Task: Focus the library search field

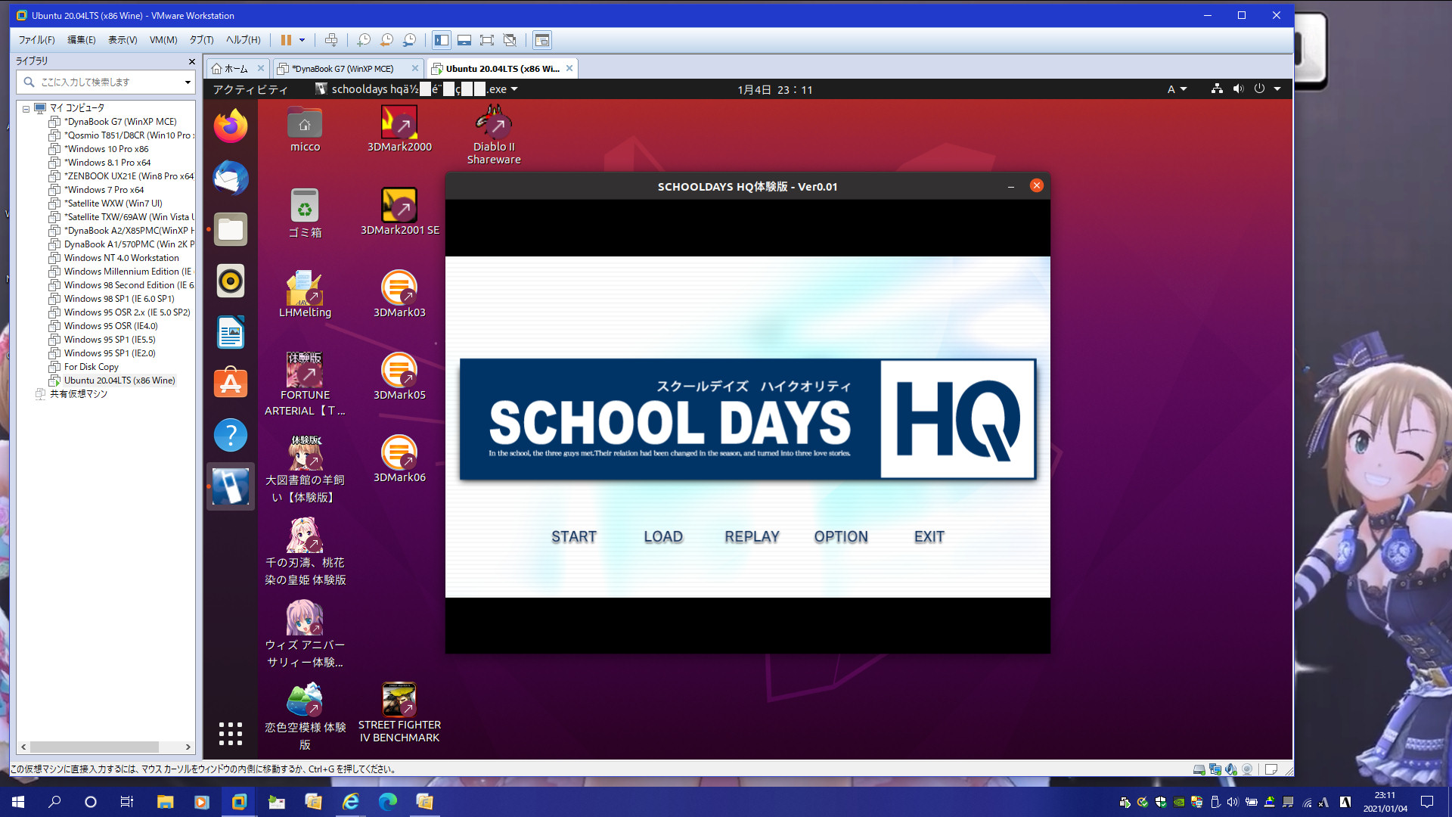Action: [106, 82]
